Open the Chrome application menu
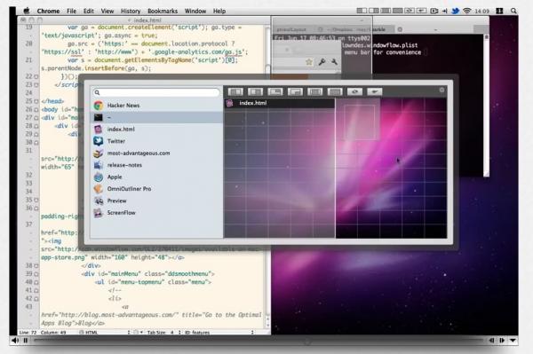 48,12
